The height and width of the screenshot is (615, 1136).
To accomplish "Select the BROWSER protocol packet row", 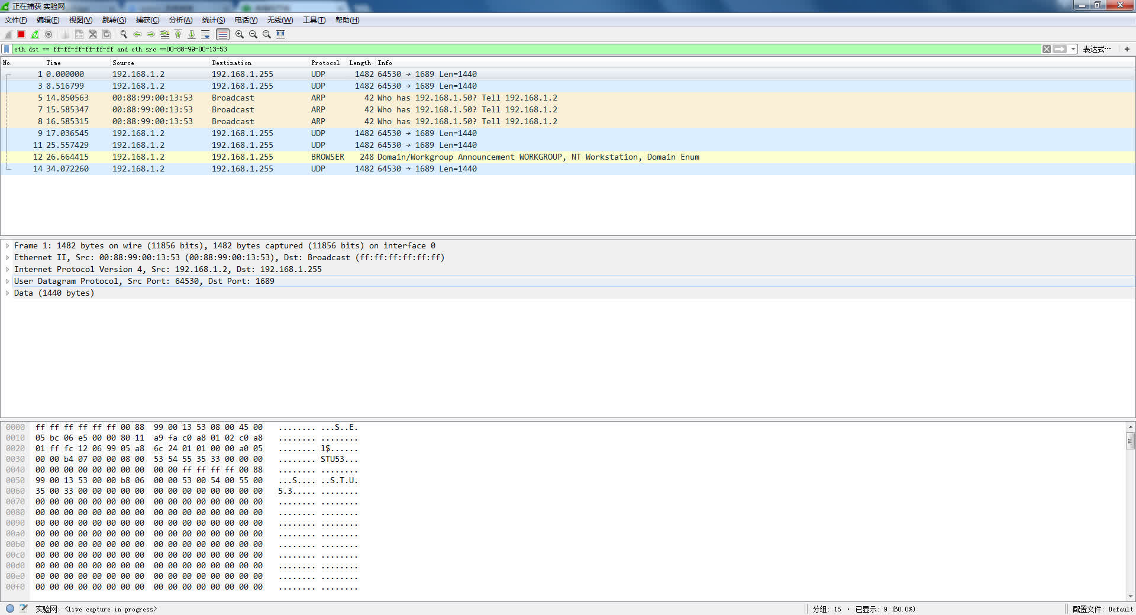I will tap(327, 157).
